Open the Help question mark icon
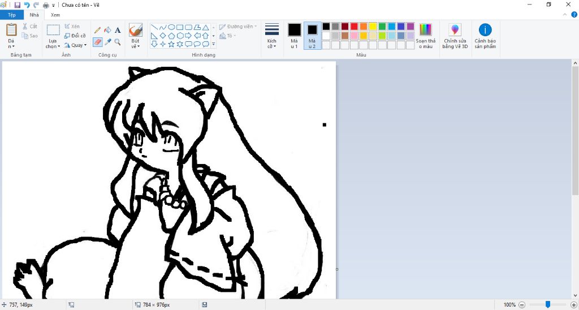Screen dimensions: 579x310 point(574,15)
